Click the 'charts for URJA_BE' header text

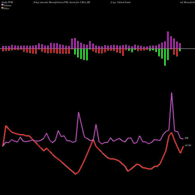click(x=80, y=2)
